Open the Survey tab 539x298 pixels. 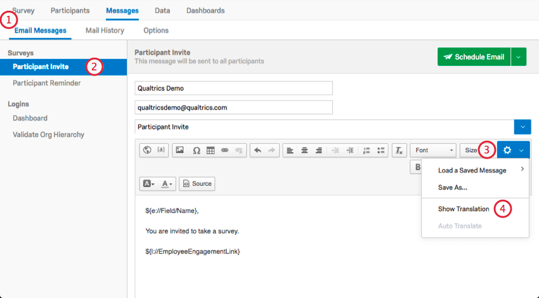point(23,11)
